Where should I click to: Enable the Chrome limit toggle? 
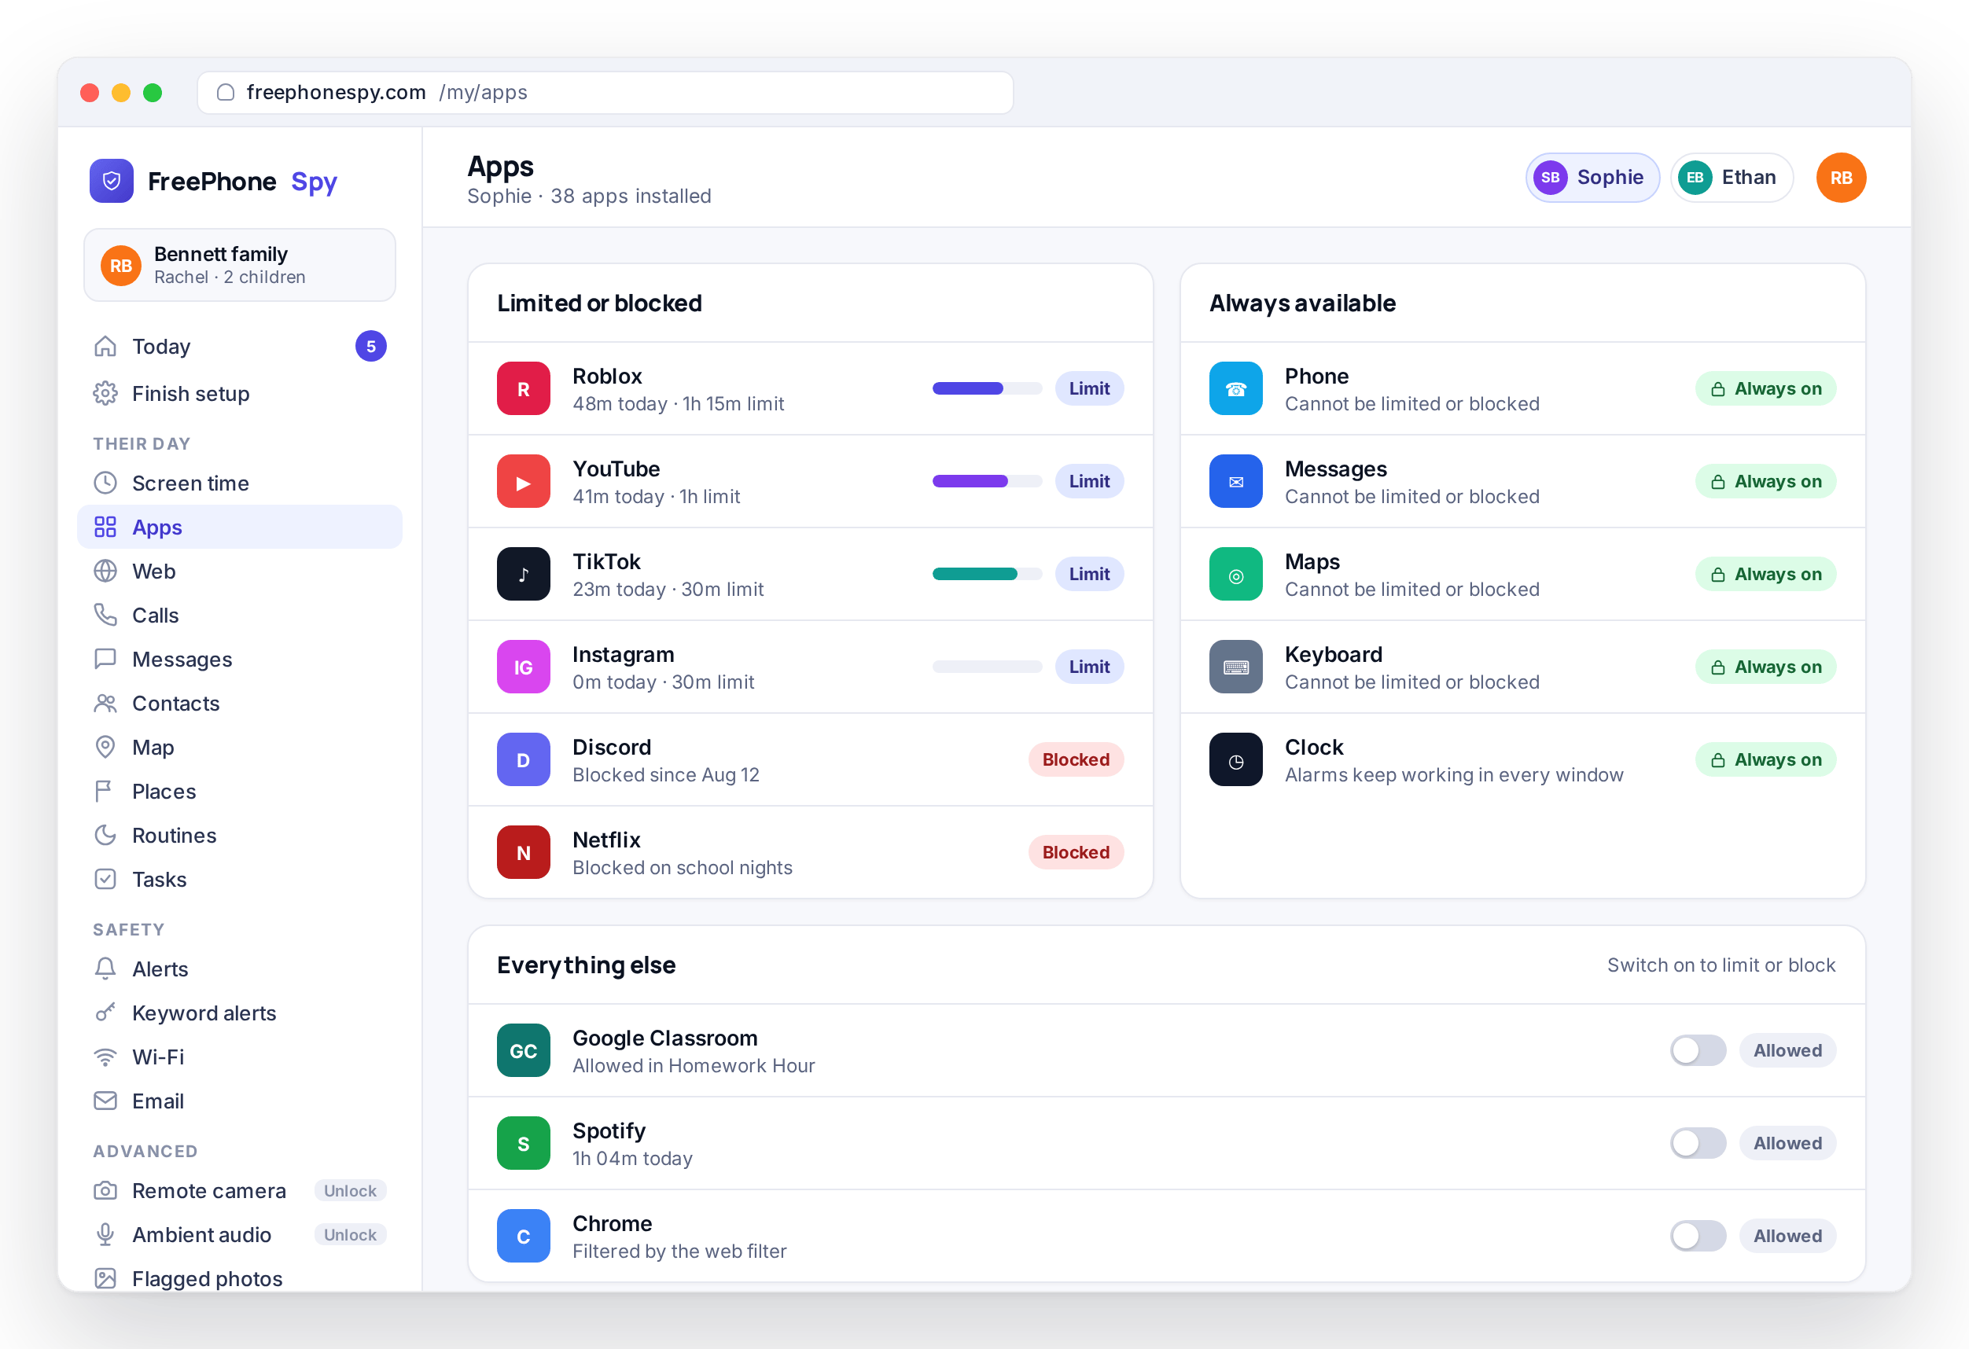coord(1698,1237)
